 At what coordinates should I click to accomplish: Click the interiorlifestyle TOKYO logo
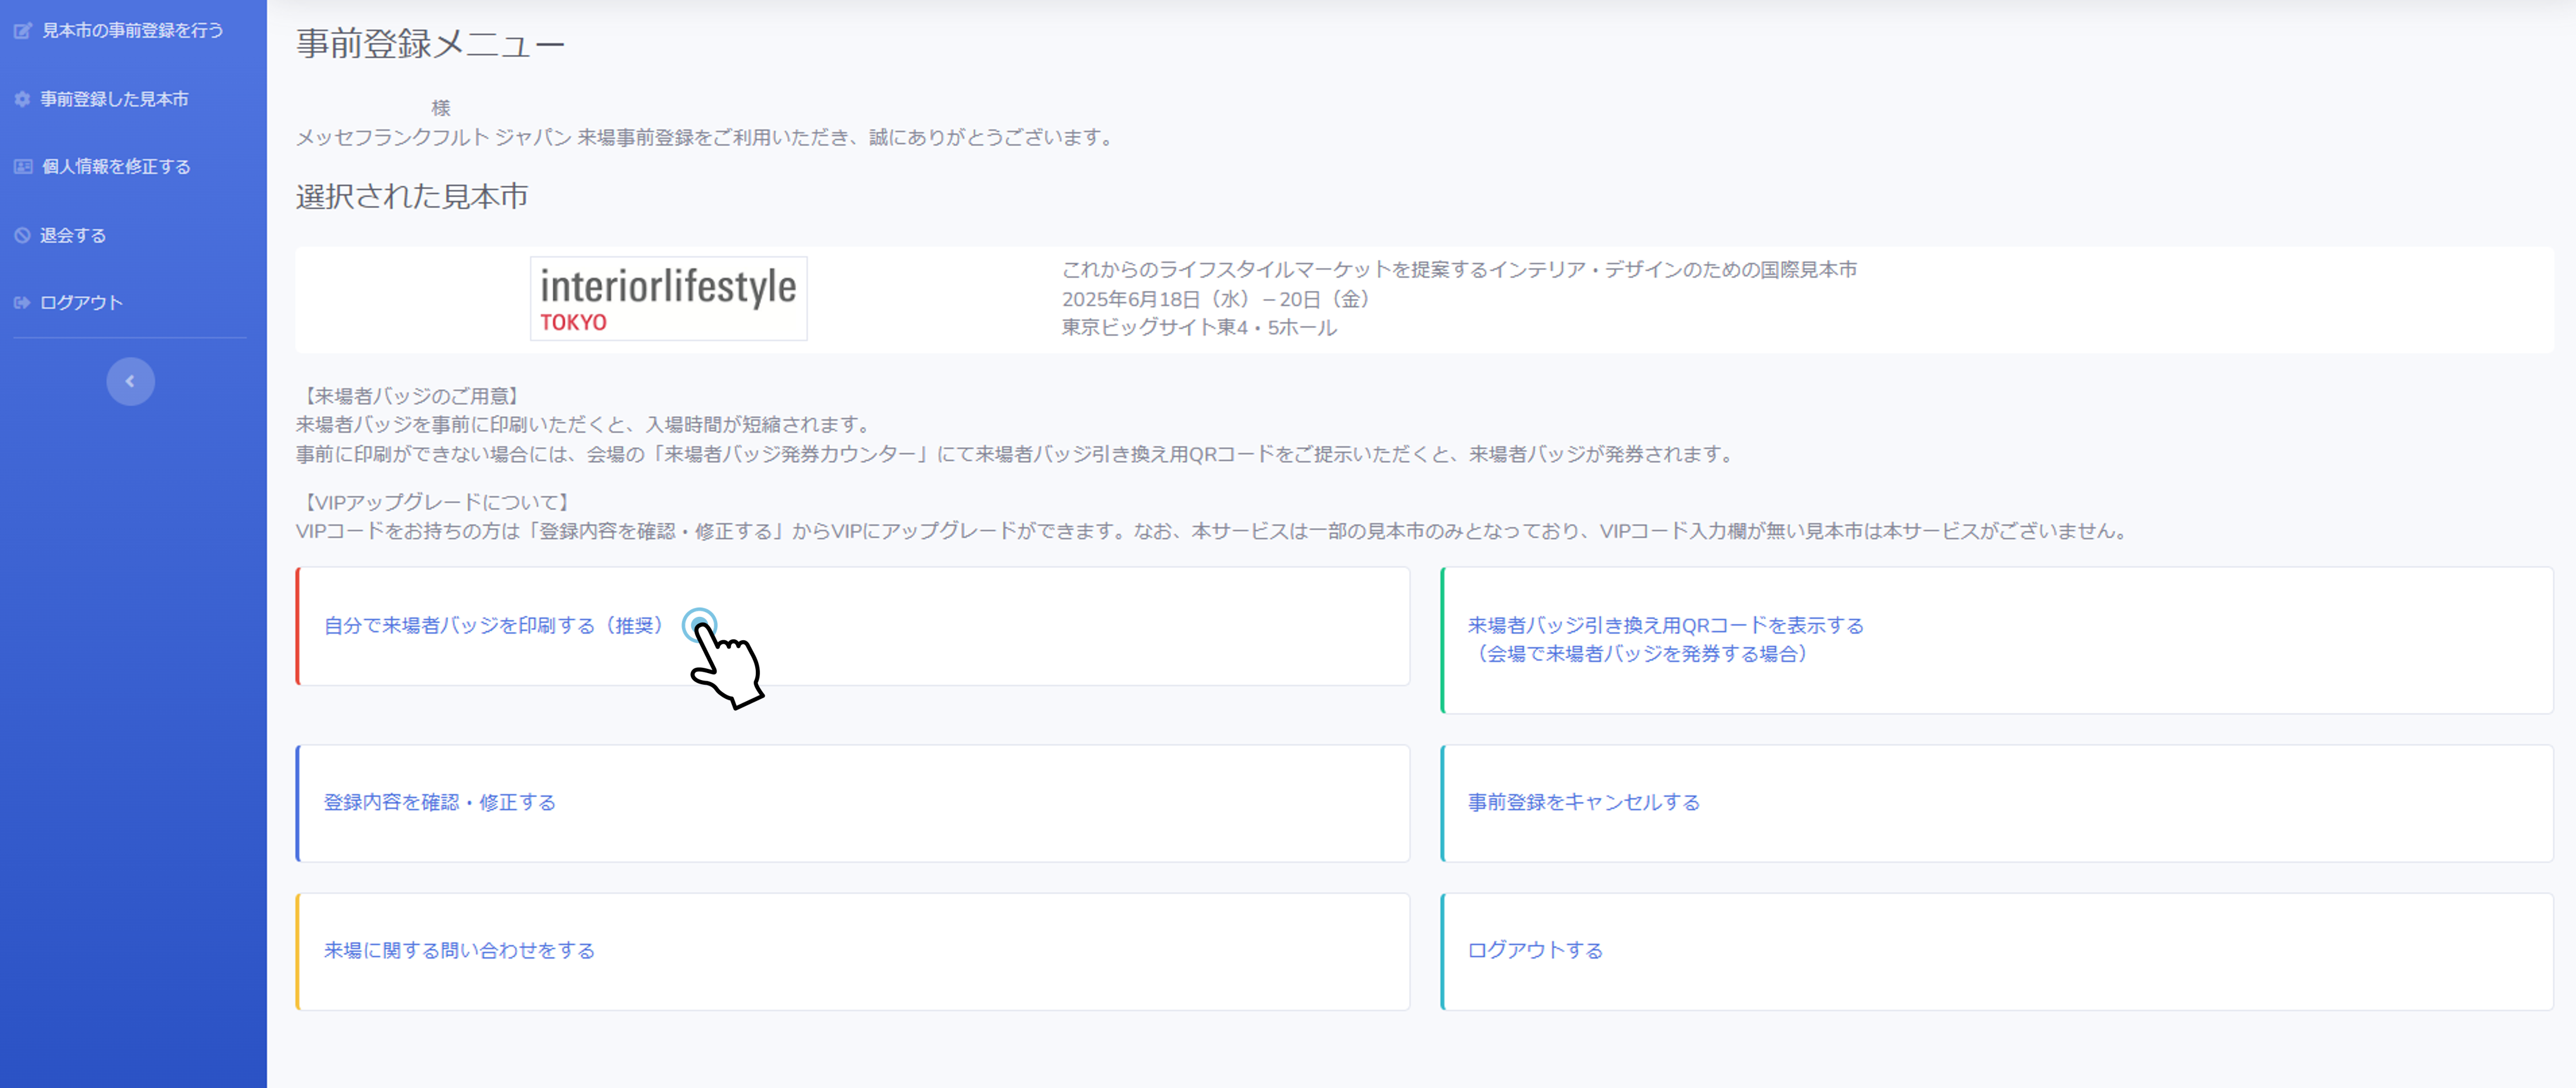[668, 299]
